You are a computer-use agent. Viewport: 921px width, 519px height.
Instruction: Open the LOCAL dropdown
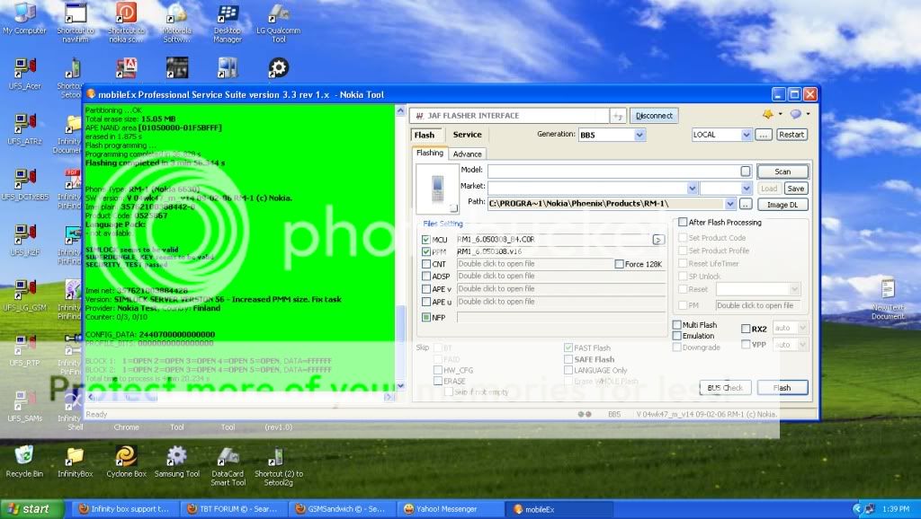coord(746,135)
